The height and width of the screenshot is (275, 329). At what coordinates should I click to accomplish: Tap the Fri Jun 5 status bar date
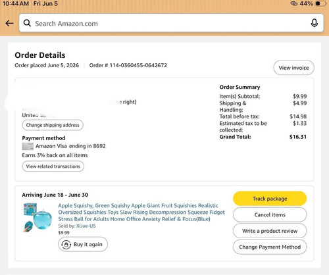(x=45, y=3)
